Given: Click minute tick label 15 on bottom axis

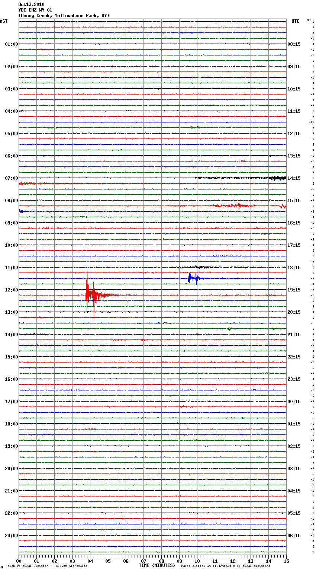Looking at the screenshot, I should pyautogui.click(x=286, y=561).
